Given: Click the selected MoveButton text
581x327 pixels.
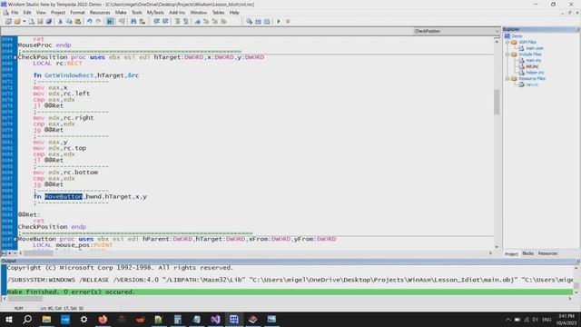Looking at the screenshot, I should pos(64,197).
